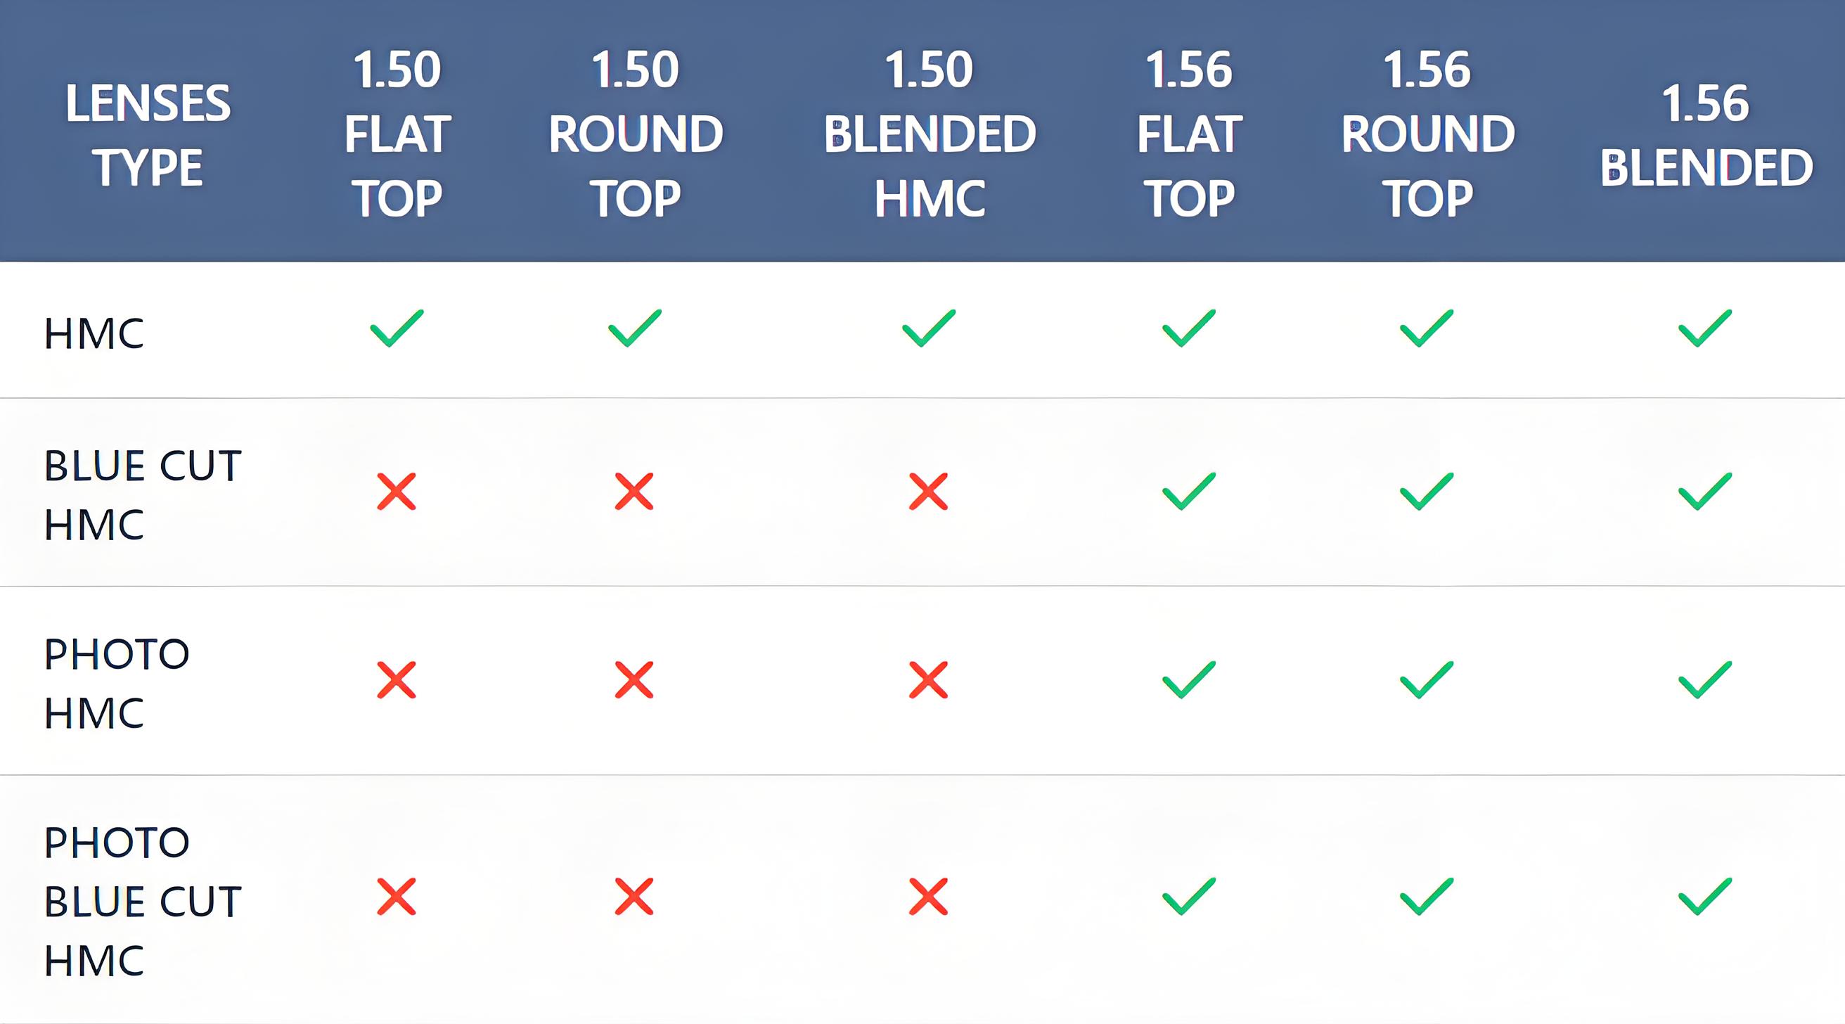Click the red X for Blue Cut HMC 1.50 Round Top
The height and width of the screenshot is (1024, 1845).
(634, 492)
